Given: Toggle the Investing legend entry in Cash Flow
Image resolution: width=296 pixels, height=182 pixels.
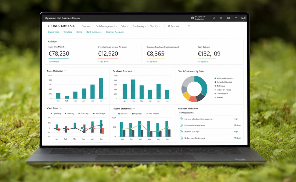Looking at the screenshot, I should [69, 114].
